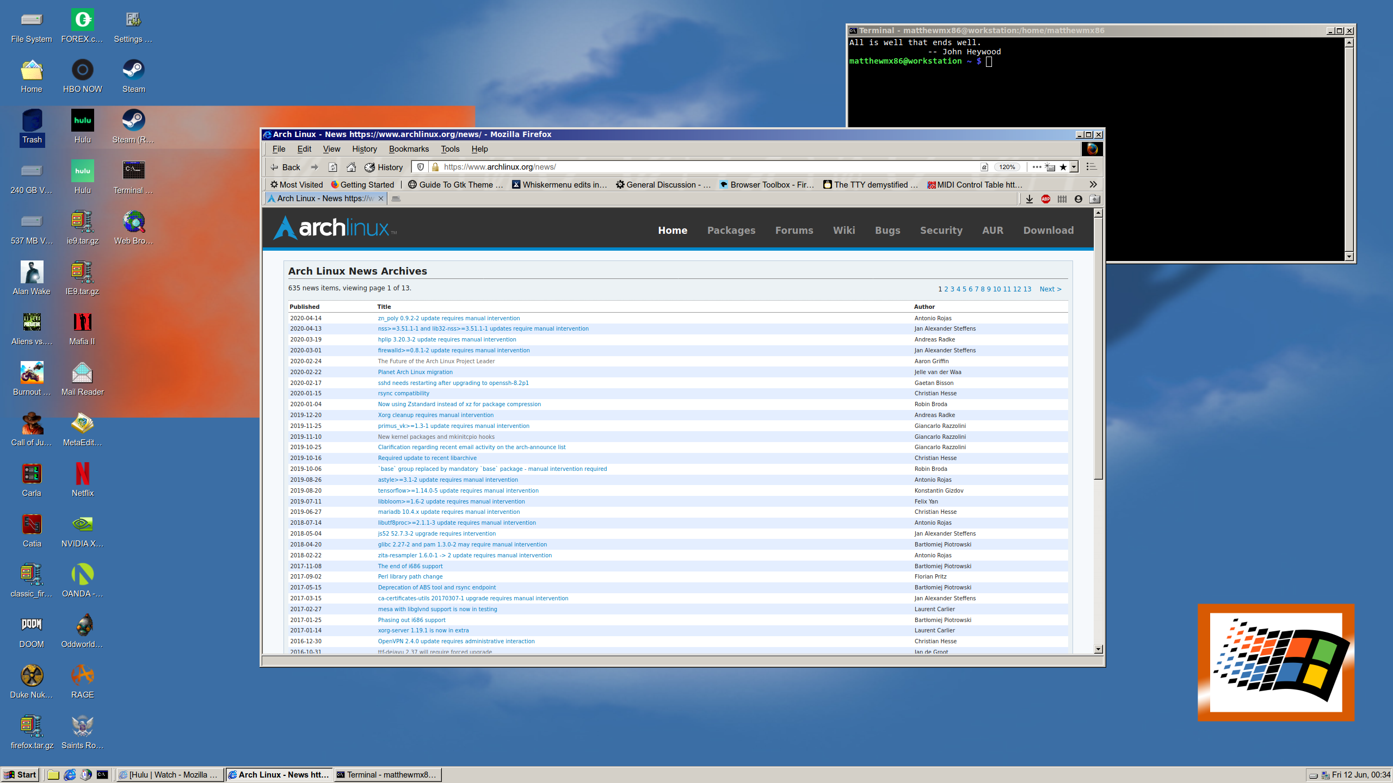Image resolution: width=1393 pixels, height=783 pixels.
Task: Toggle reader view icon in address bar
Action: coord(984,167)
